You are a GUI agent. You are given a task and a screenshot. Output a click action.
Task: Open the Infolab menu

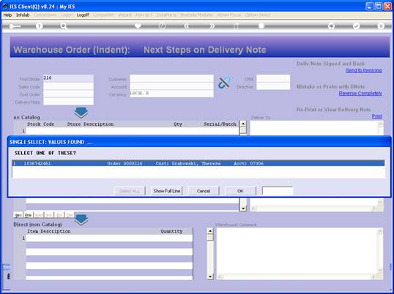coord(23,15)
